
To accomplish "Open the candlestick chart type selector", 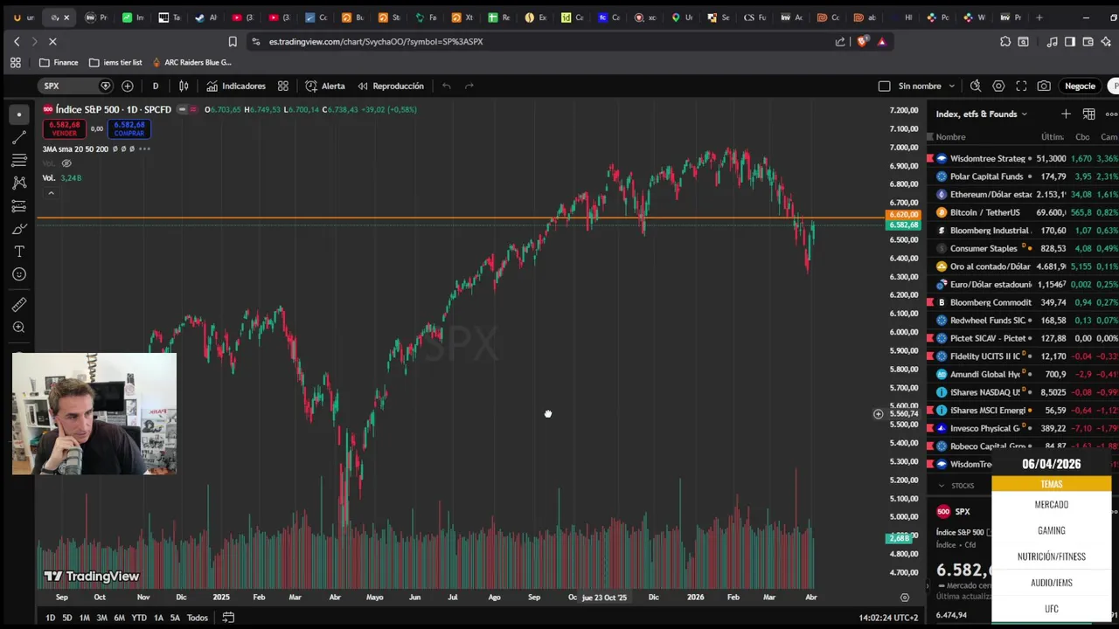I will (184, 86).
